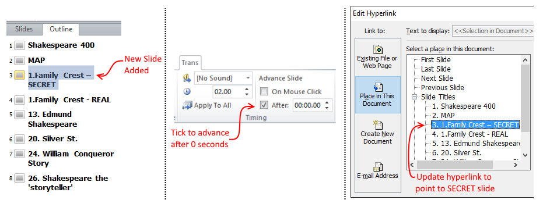Click the horizontal scrollbar thumb in tree
The width and height of the screenshot is (543, 214).
click(x=455, y=165)
